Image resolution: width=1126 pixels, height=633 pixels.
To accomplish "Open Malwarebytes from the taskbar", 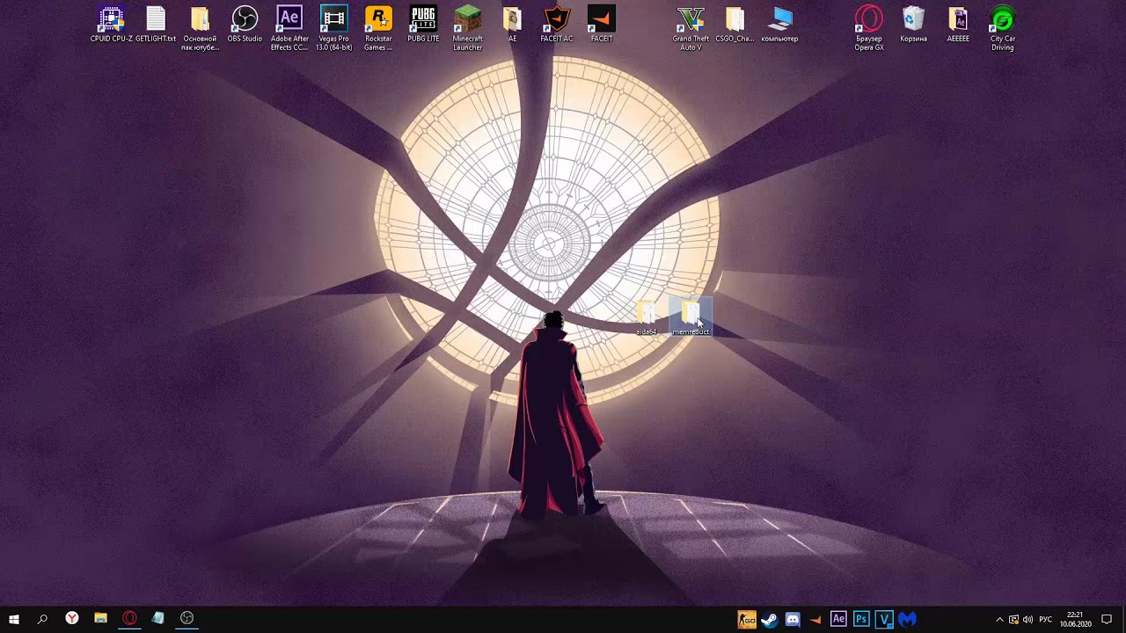I will click(907, 619).
